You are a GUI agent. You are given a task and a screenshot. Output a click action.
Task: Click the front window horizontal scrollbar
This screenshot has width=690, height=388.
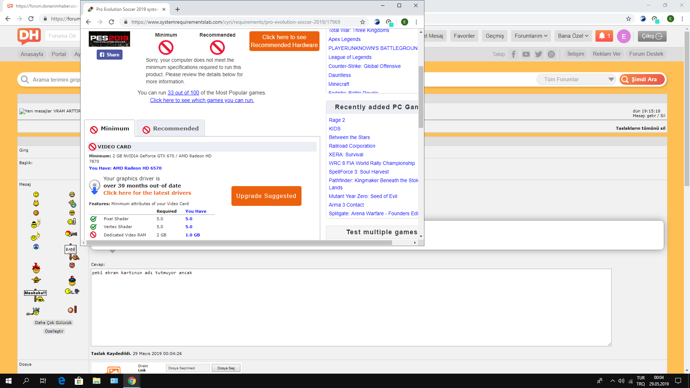(239, 243)
